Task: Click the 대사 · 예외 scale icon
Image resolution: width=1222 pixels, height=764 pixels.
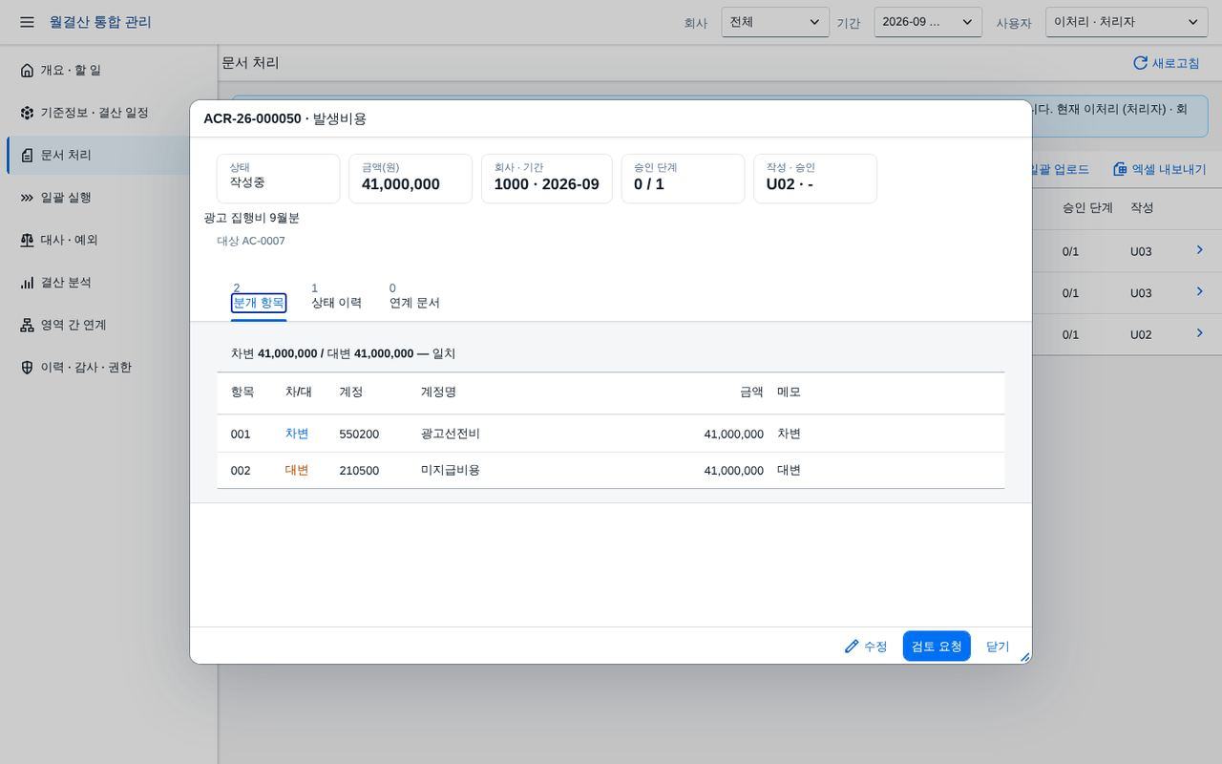Action: 27,241
